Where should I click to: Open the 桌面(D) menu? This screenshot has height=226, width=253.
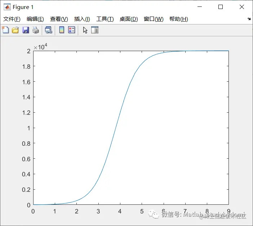129,19
